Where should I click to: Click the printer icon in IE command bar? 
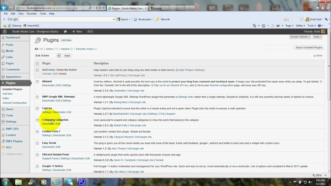[278, 26]
